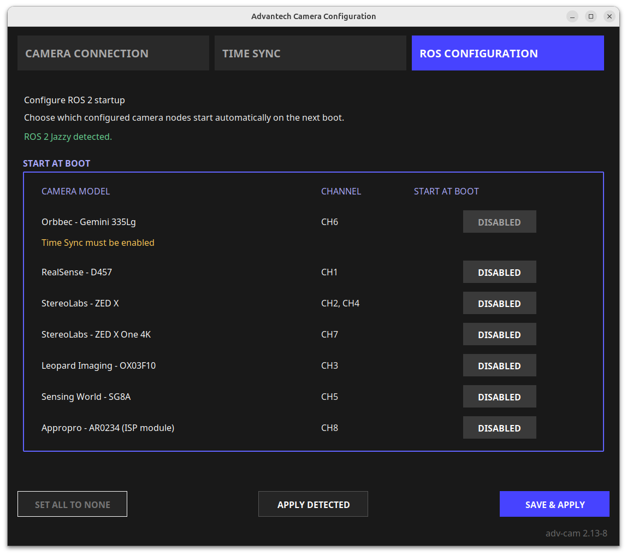The image size is (627, 555).
Task: Enable start at boot for Leopard Imaging OX03F10
Action: [x=499, y=366]
